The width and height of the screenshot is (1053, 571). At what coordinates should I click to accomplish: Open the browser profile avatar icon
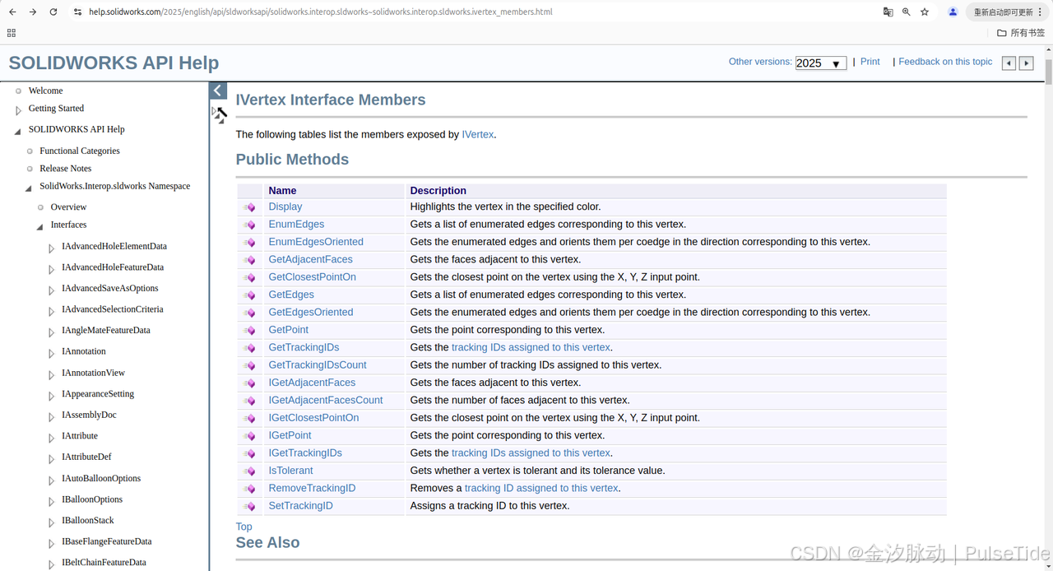point(953,12)
